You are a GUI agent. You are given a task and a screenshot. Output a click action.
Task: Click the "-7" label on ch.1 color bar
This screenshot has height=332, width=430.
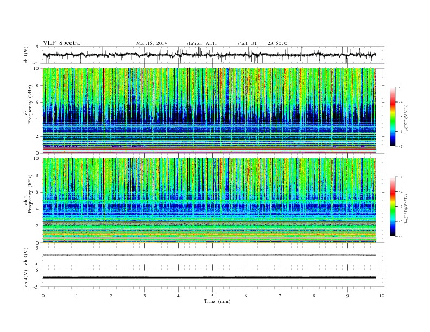point(401,146)
